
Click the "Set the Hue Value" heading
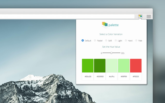click(x=111, y=47)
